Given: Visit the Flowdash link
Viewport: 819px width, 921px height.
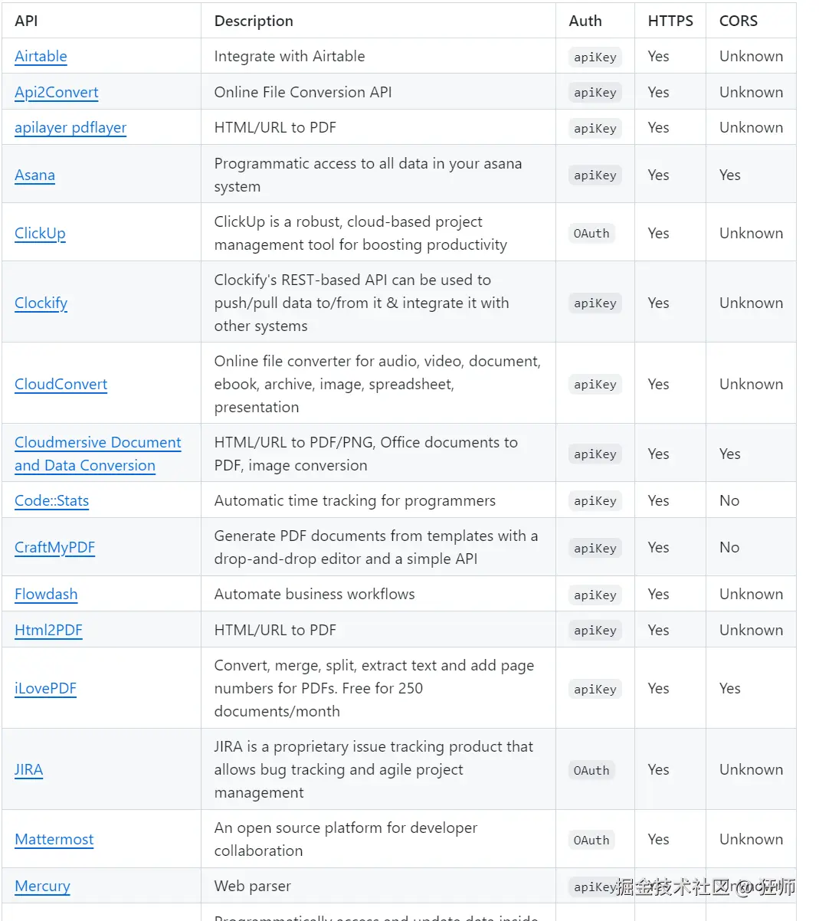Looking at the screenshot, I should pyautogui.click(x=46, y=594).
